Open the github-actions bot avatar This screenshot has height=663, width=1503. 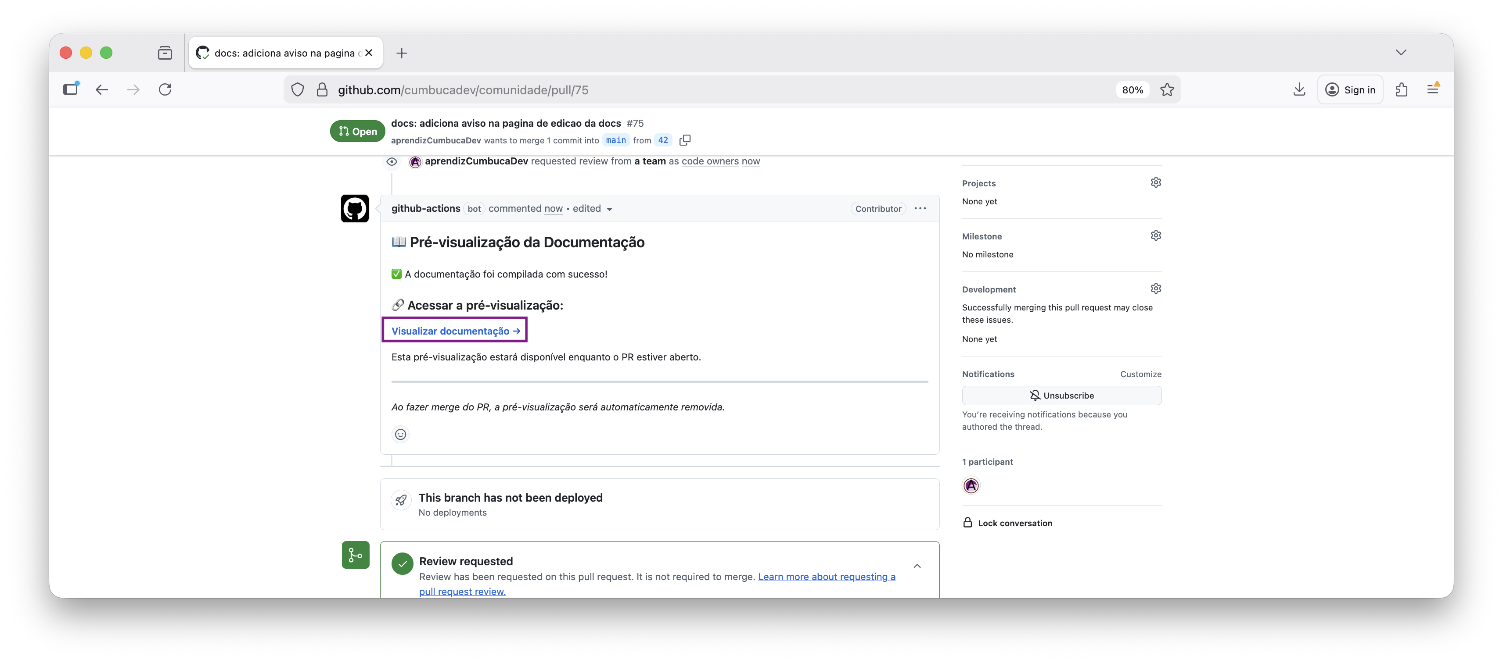tap(355, 209)
